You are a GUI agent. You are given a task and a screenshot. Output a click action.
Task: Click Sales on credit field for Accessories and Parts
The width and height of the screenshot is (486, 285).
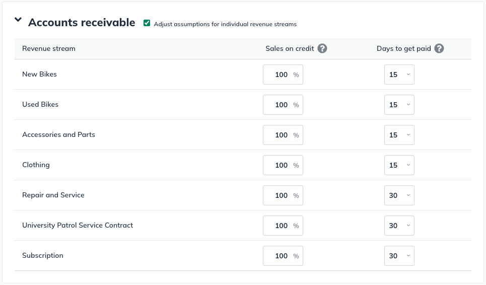point(280,135)
